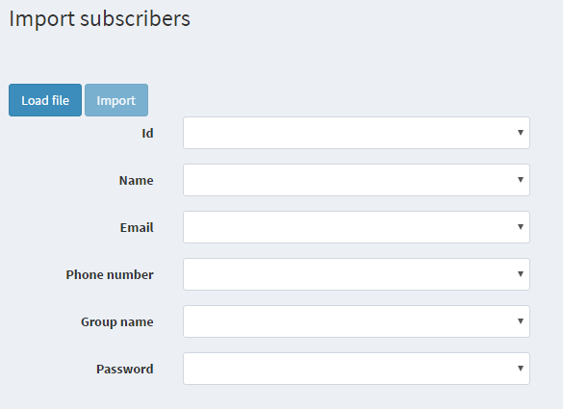
Task: Open the Name column dropdown
Action: (356, 180)
